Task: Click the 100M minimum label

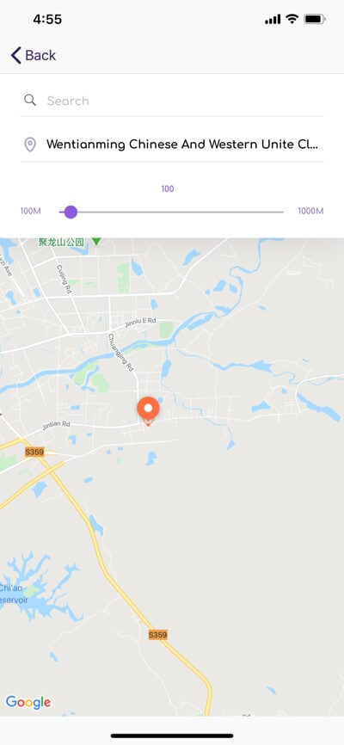Action: [x=30, y=211]
